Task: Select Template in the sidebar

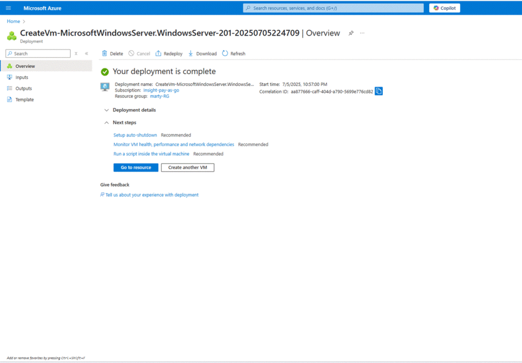Action: click(24, 100)
